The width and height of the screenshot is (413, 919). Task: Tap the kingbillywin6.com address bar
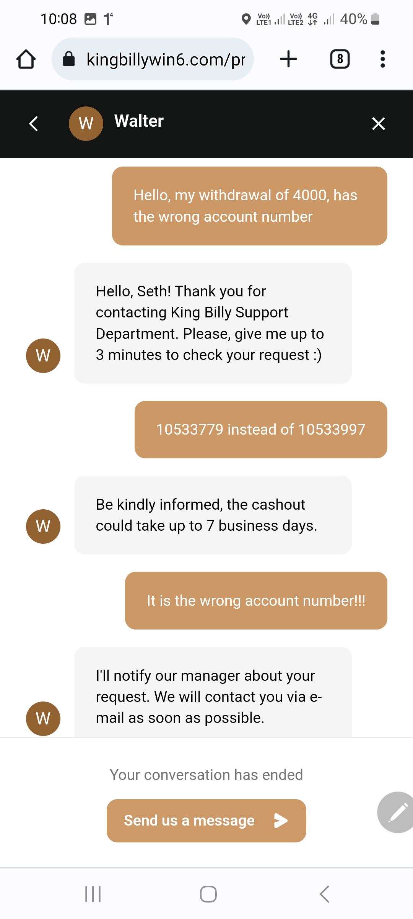click(165, 59)
